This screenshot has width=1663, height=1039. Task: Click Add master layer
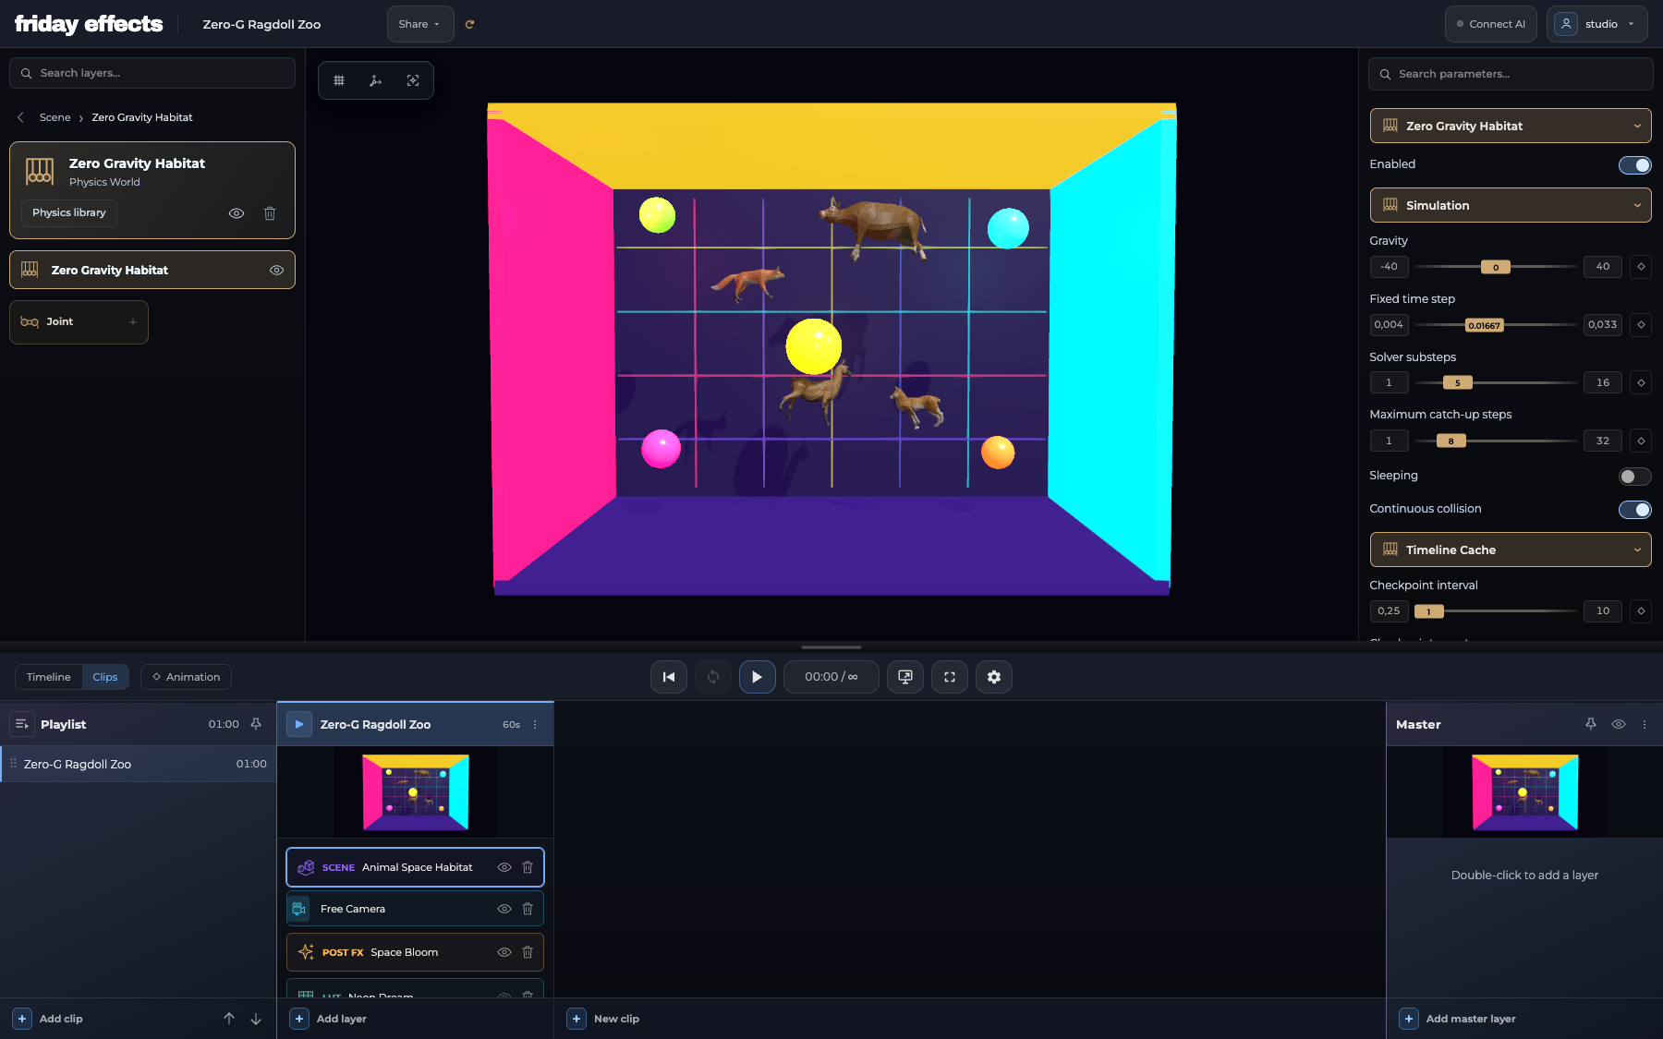pos(1458,1019)
